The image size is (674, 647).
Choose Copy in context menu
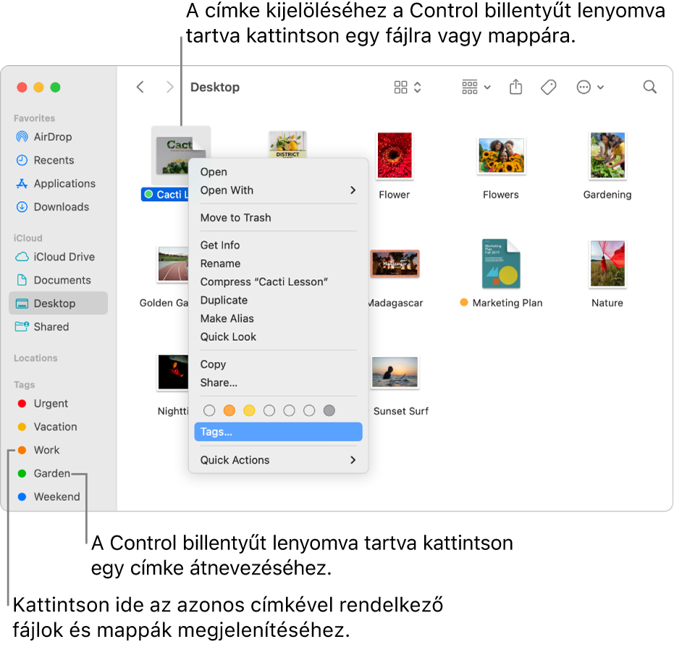pos(278,364)
